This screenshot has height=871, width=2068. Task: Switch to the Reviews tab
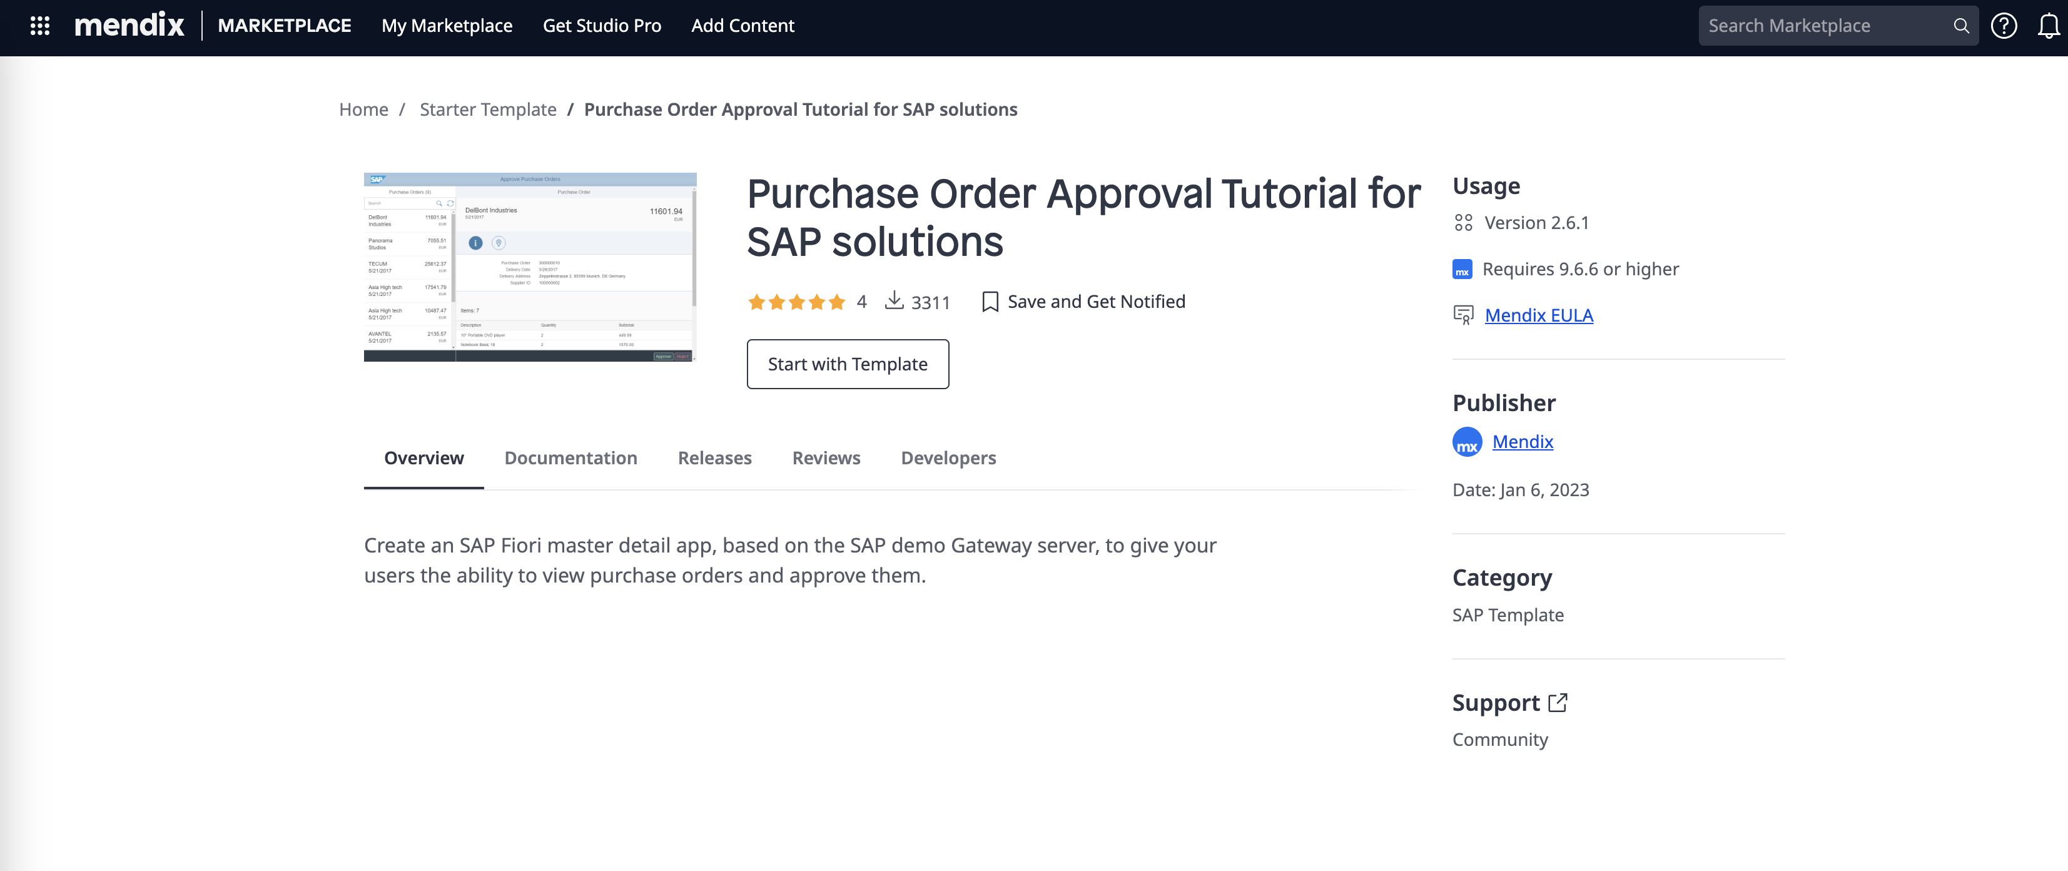pos(826,457)
